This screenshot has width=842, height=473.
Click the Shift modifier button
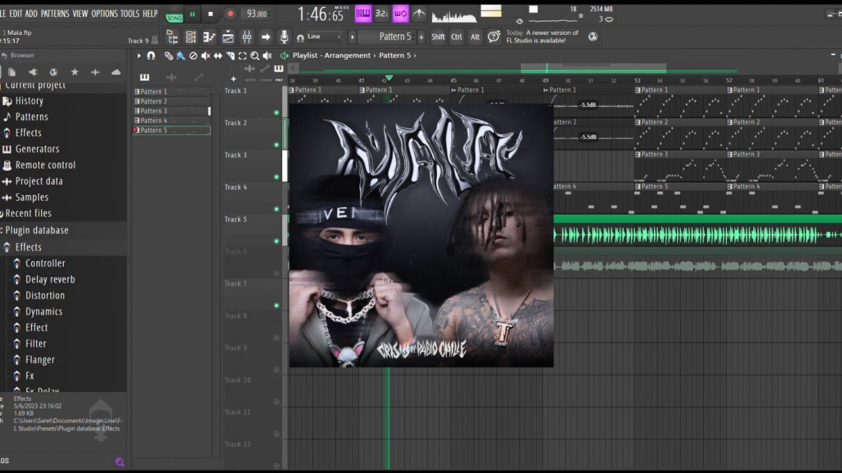[438, 37]
